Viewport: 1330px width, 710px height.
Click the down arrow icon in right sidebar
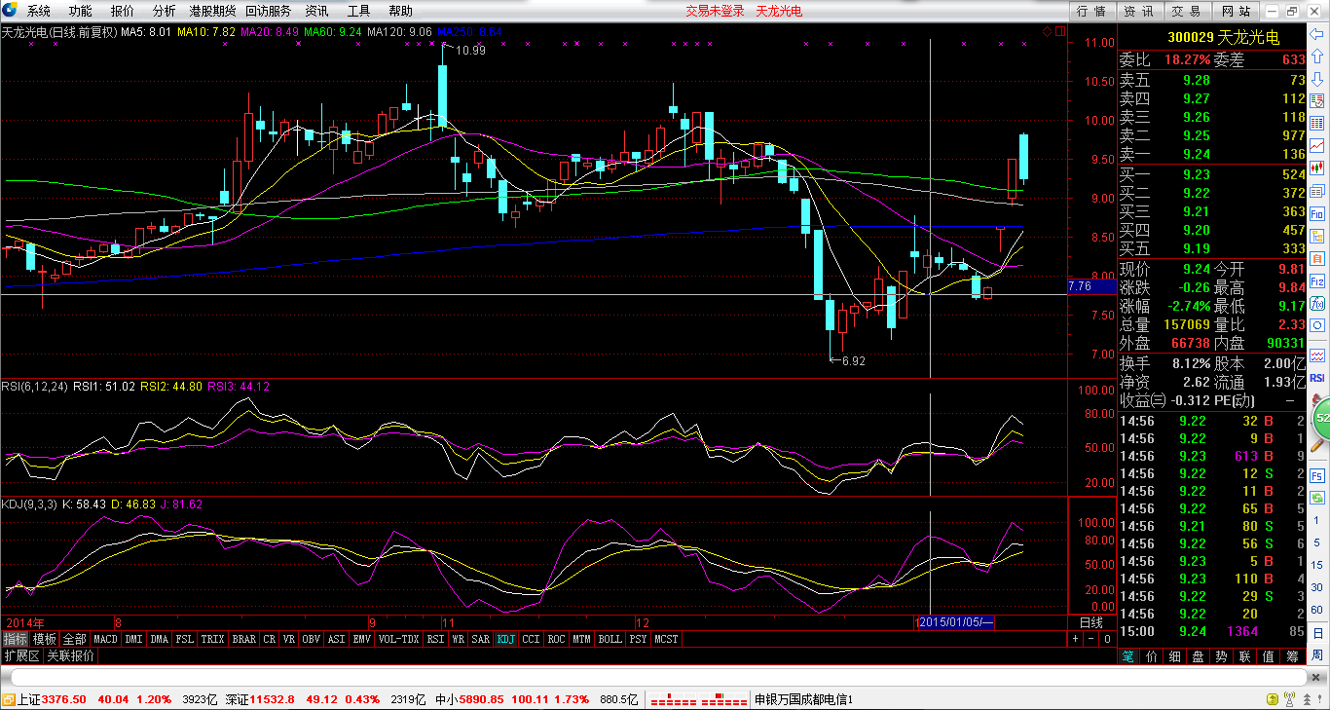click(1316, 79)
